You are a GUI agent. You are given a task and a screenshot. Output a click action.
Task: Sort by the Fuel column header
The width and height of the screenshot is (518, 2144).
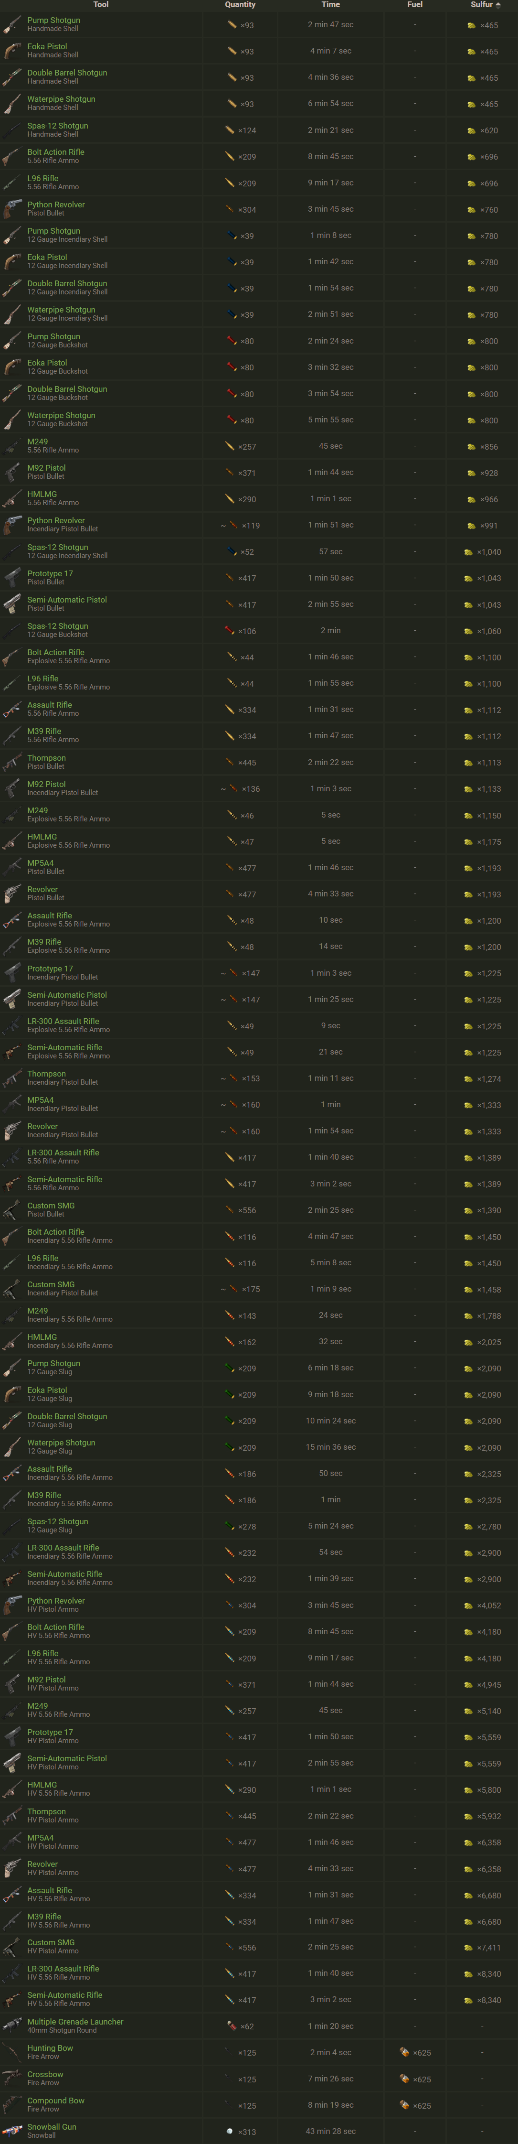(x=414, y=5)
